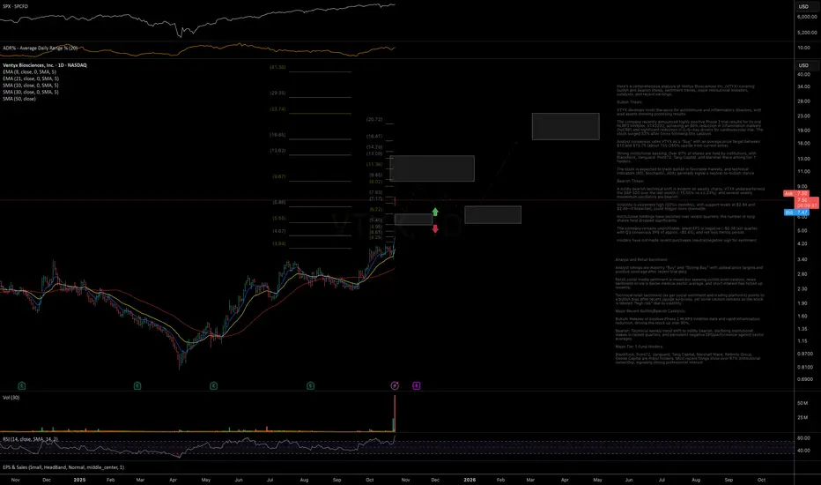The width and height of the screenshot is (821, 485).
Task: Open the purple lightning latest-news icon
Action: click(395, 386)
